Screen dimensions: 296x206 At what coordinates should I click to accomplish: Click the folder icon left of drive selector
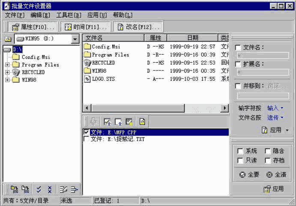click(8, 39)
